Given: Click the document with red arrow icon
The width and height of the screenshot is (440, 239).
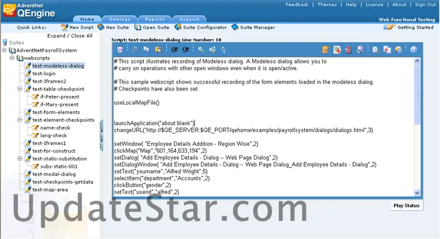Looking at the screenshot, I should [x=337, y=50].
